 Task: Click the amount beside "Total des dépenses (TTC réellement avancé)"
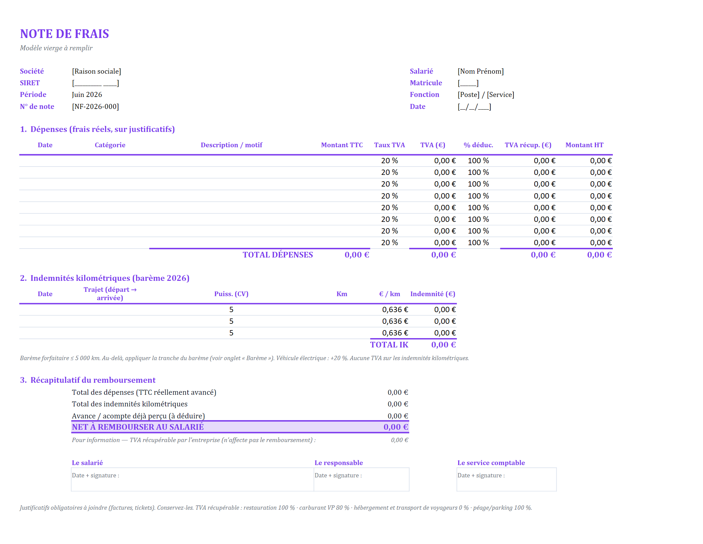click(x=398, y=392)
